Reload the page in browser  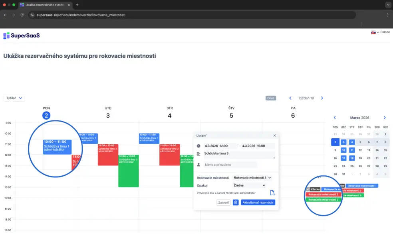tap(22, 15)
